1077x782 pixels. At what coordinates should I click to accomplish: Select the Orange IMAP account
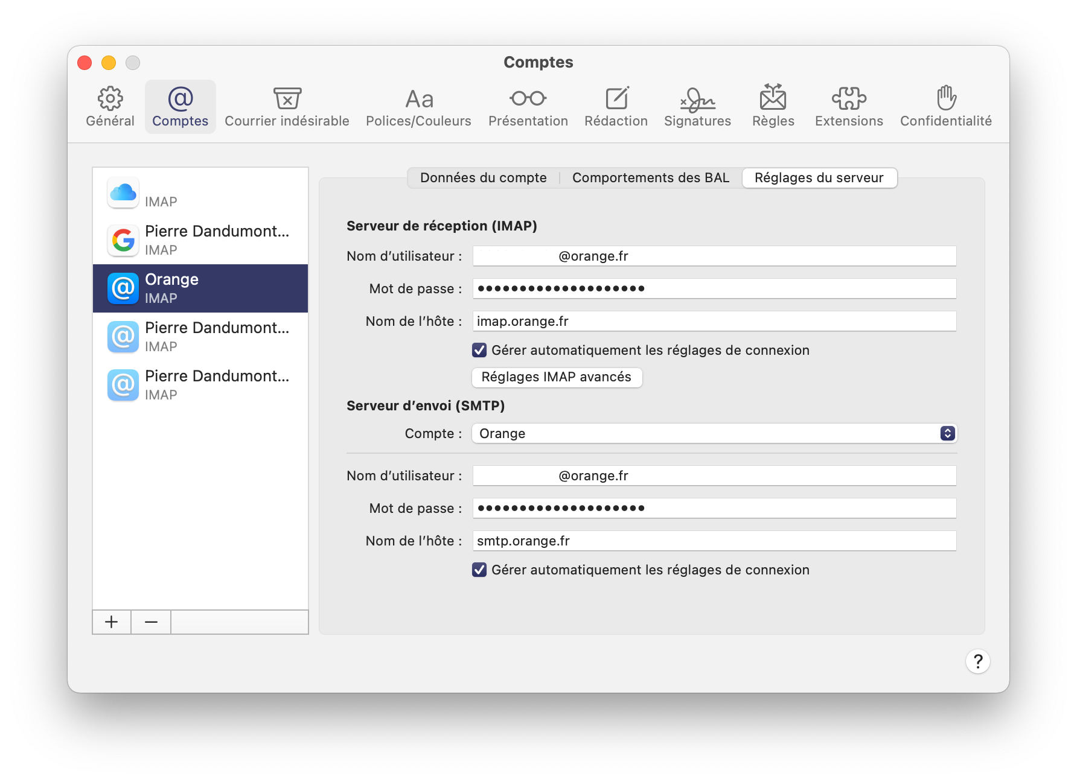coord(200,288)
